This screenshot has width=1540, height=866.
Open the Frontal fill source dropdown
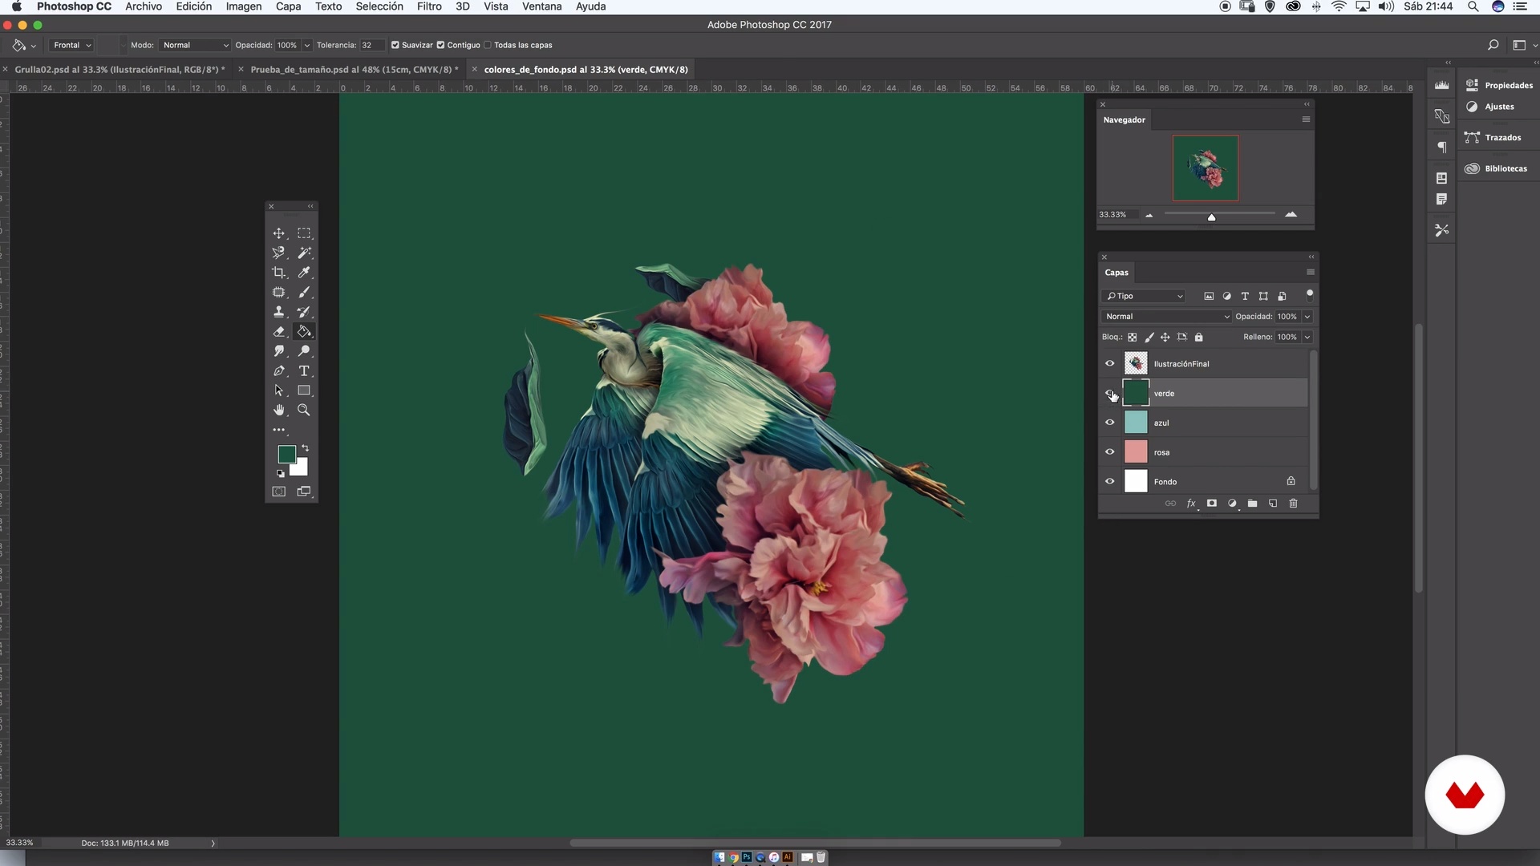72,45
